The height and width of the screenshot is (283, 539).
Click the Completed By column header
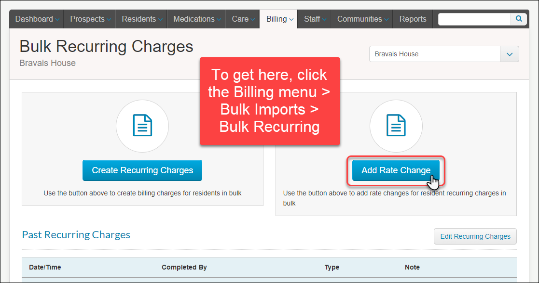pos(184,267)
